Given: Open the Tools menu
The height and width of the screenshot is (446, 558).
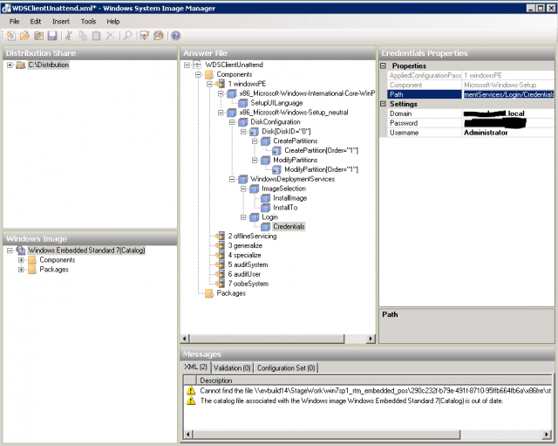Looking at the screenshot, I should point(88,21).
